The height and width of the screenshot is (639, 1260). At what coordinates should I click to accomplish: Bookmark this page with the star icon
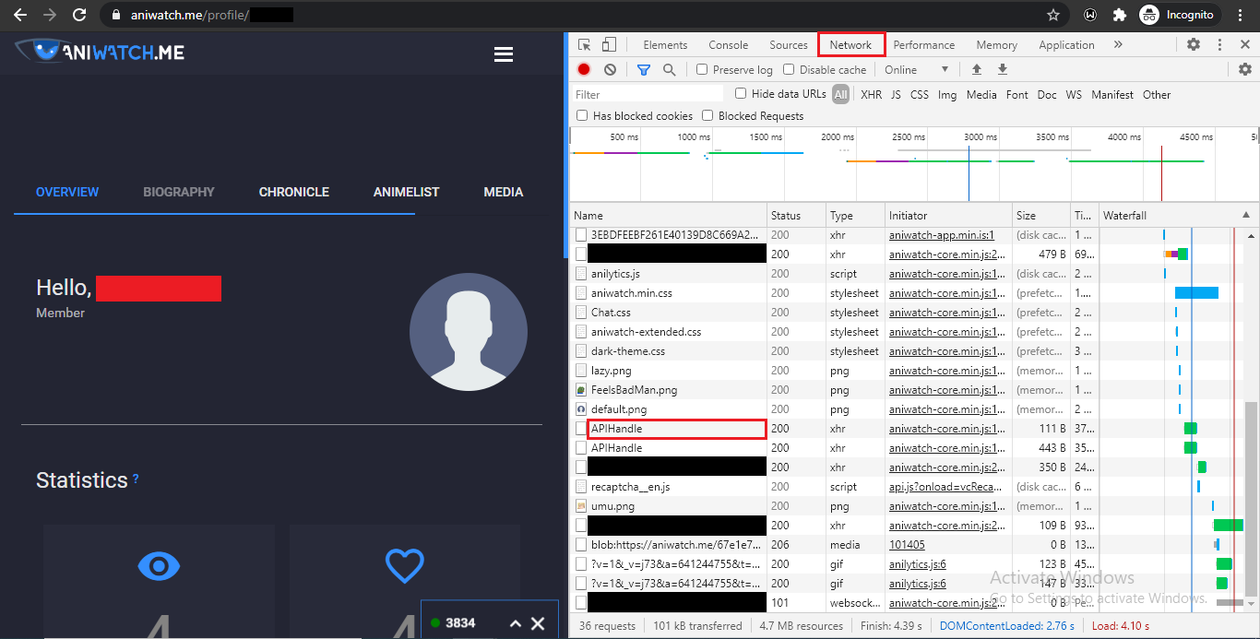coord(1053,15)
